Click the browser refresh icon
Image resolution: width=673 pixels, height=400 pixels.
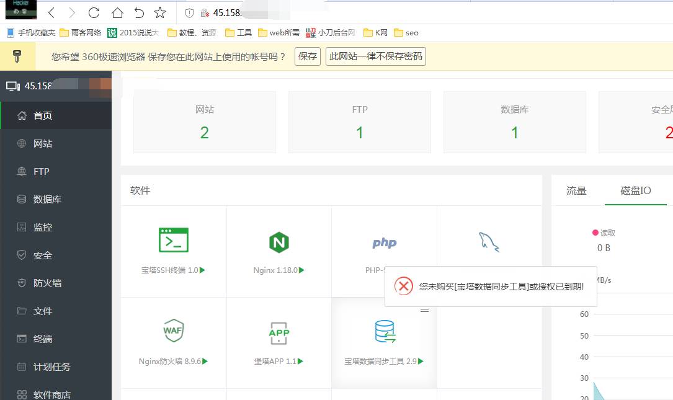click(94, 12)
